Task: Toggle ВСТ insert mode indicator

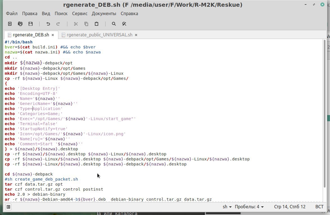Action: tap(319, 207)
